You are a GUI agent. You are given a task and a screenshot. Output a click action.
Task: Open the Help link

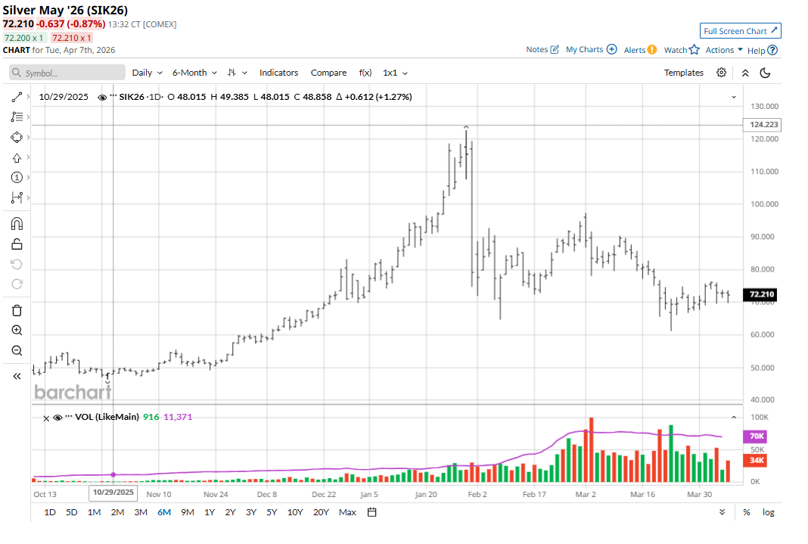[762, 51]
